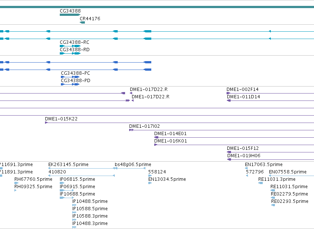The image size is (314, 229).
Task: Select the CR44176 gene arrow glyph
Action: tap(82, 22)
